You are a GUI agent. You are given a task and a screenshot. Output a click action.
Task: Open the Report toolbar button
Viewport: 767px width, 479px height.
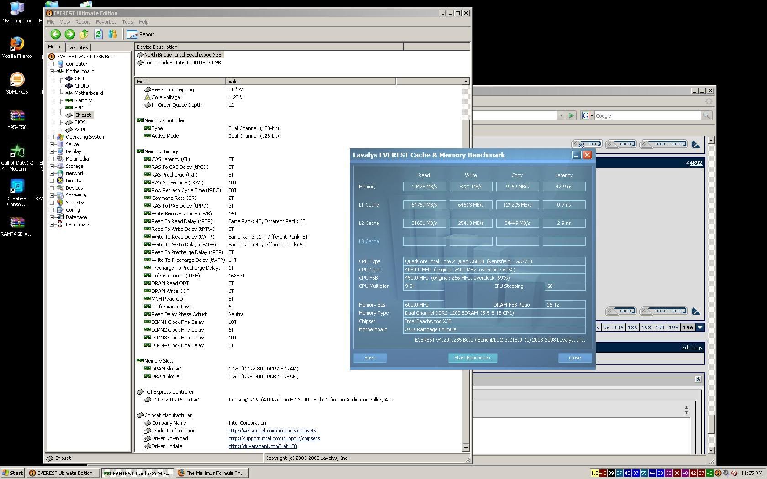(x=141, y=34)
